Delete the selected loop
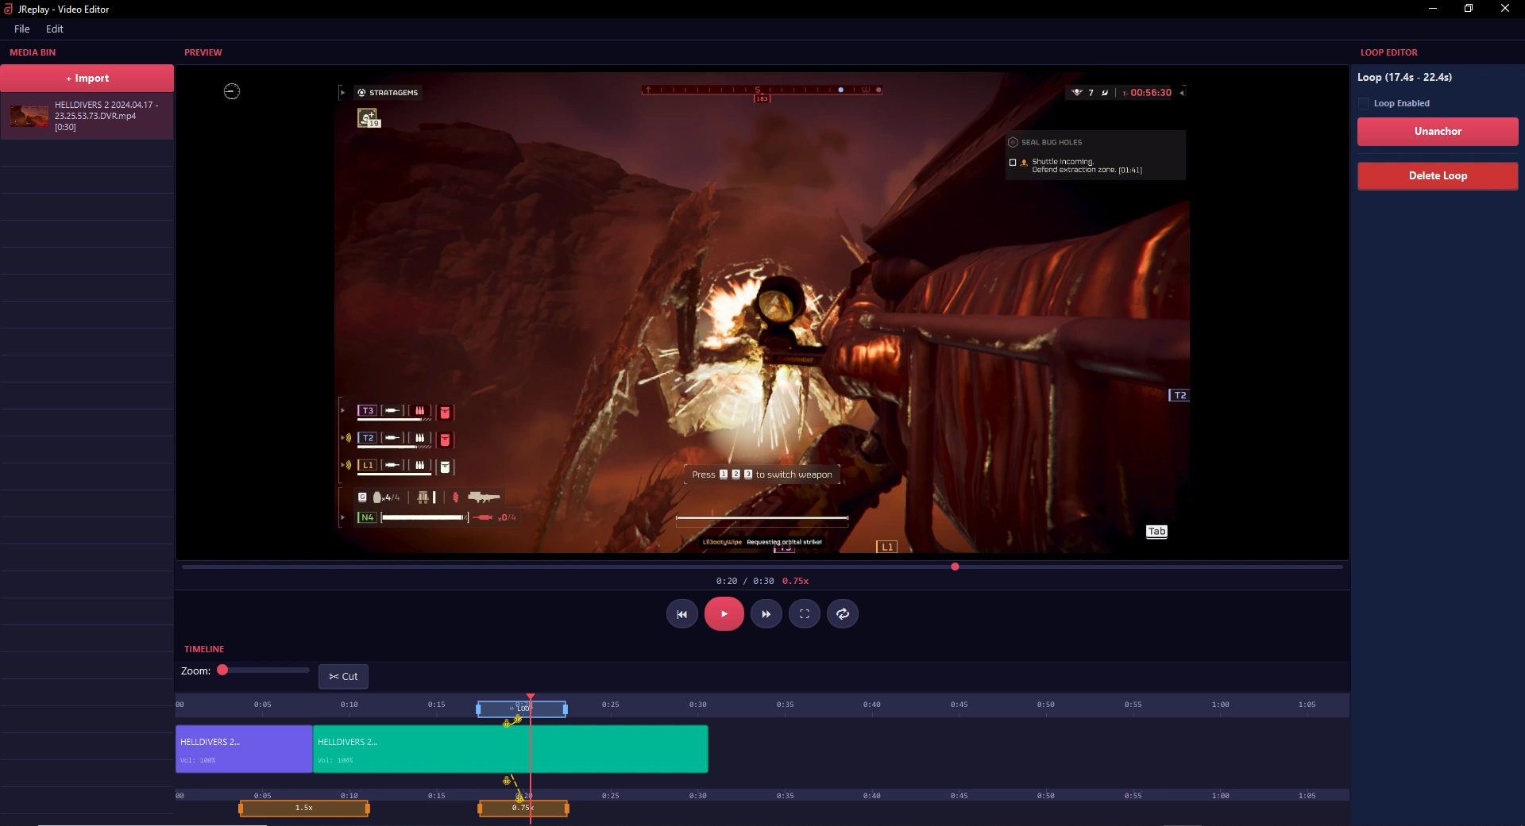 pos(1438,175)
